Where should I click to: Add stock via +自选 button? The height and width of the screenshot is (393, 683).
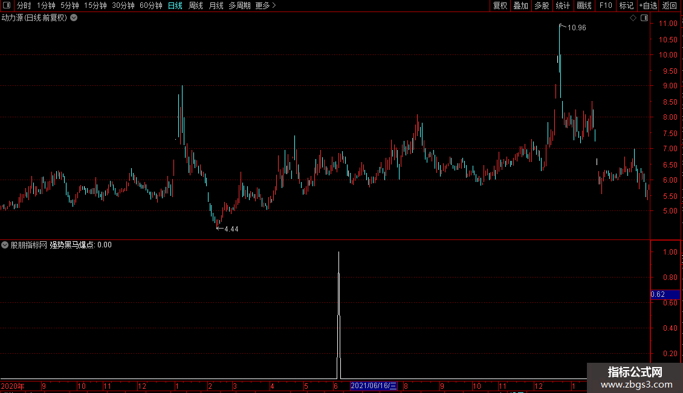pos(648,5)
